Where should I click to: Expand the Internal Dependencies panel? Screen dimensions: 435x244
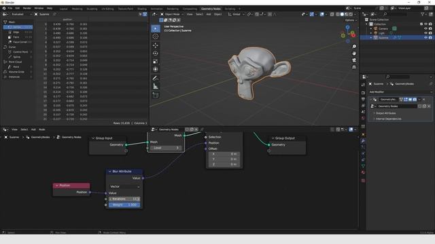pyautogui.click(x=388, y=119)
